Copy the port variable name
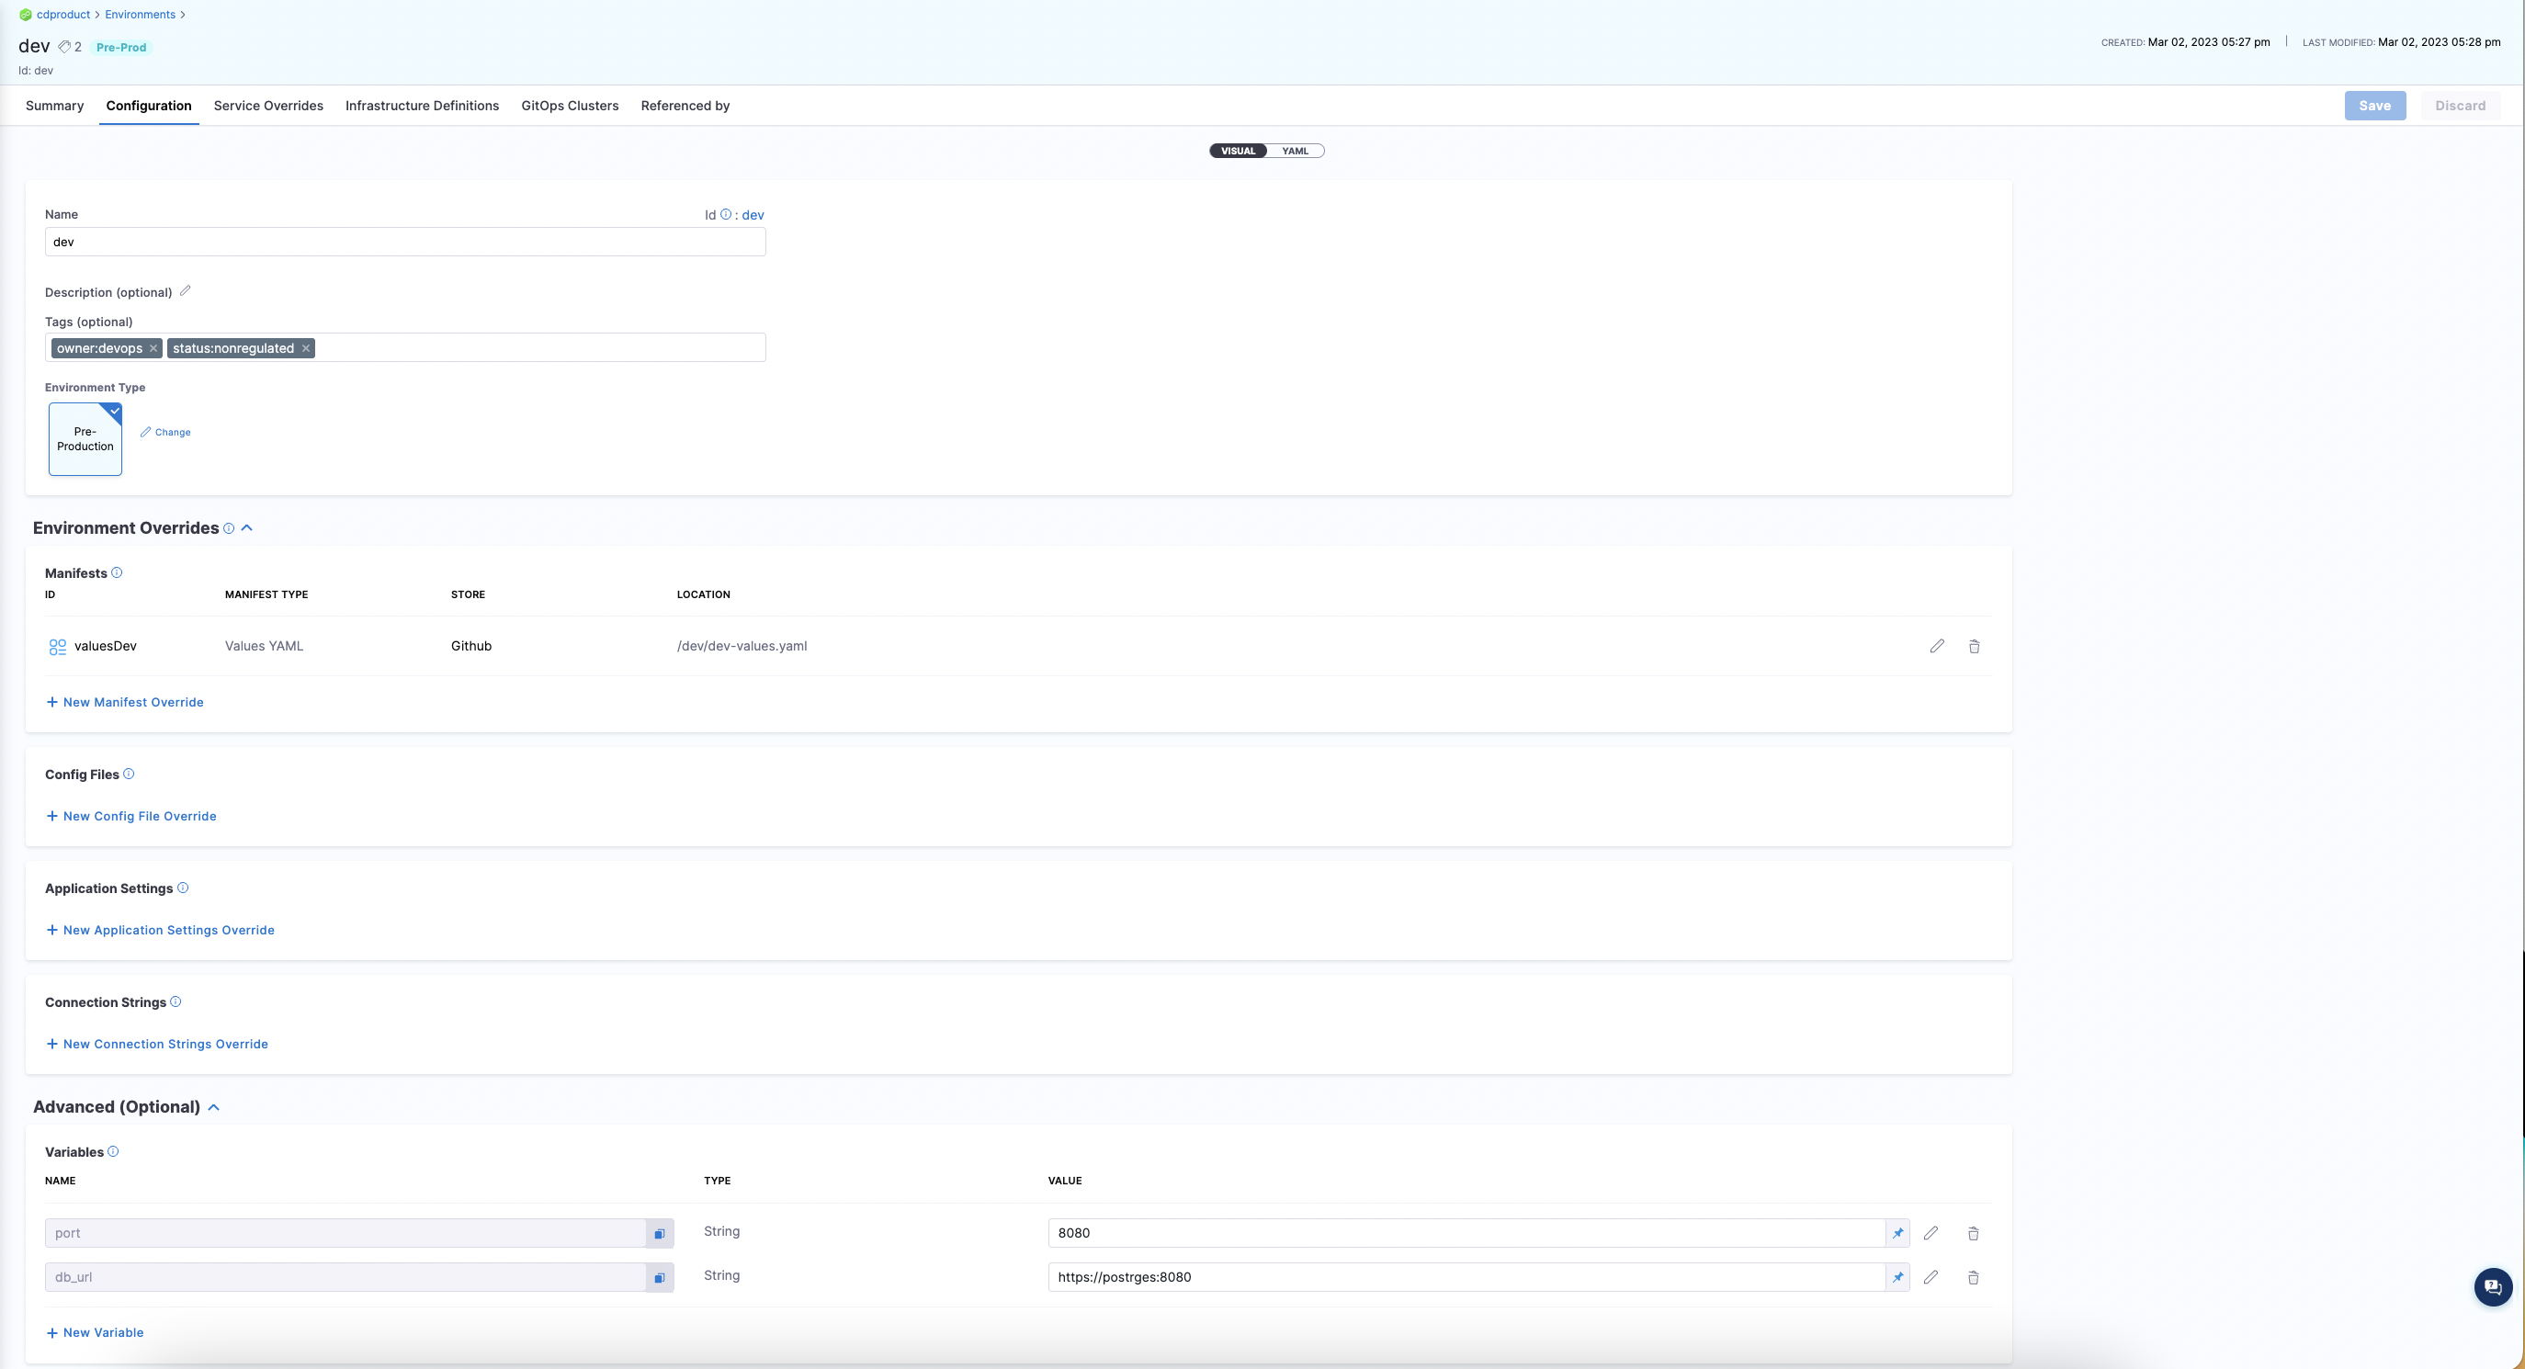The image size is (2525, 1369). [x=660, y=1234]
